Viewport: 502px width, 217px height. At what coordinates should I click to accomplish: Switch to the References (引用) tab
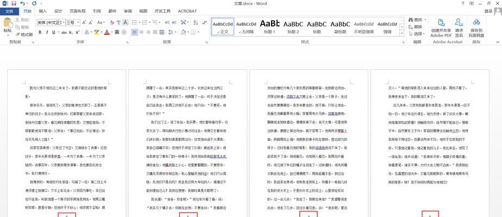point(97,11)
